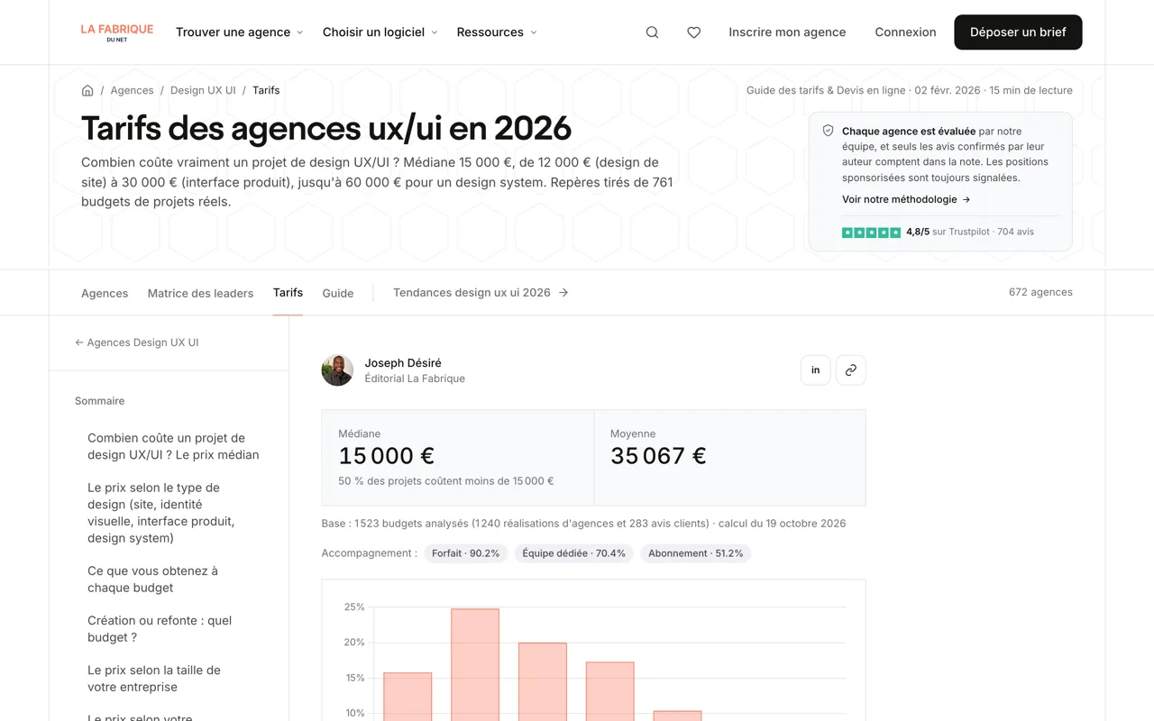Jump to Le prix selon le type de design

point(160,513)
